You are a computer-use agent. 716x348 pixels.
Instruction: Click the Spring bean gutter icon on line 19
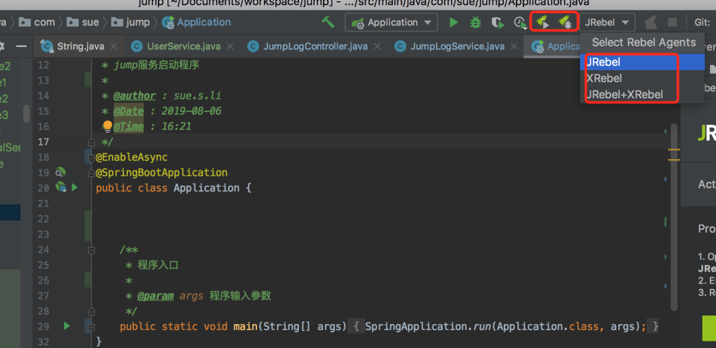[60, 172]
